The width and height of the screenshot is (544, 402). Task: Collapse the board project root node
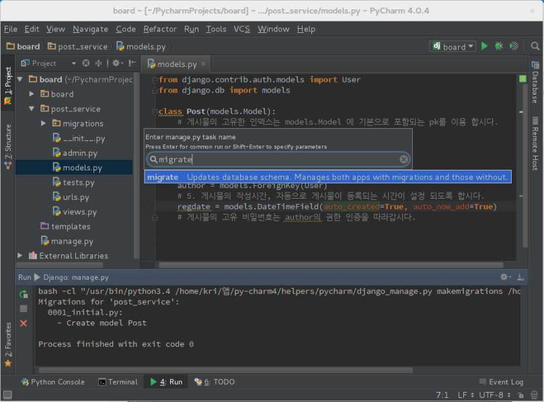20,79
